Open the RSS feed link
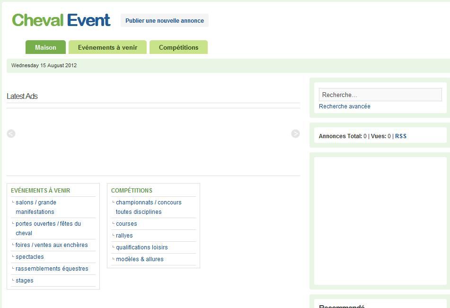This screenshot has width=450, height=308. click(x=401, y=136)
